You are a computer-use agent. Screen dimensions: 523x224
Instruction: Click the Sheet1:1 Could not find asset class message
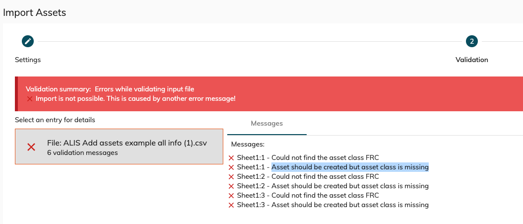pyautogui.click(x=308, y=158)
